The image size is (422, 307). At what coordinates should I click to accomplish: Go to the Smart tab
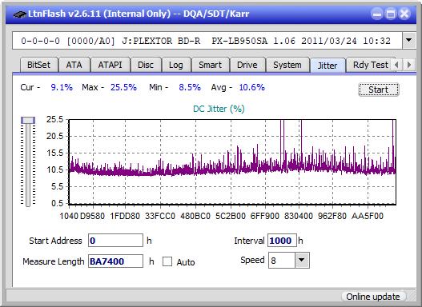pos(210,65)
